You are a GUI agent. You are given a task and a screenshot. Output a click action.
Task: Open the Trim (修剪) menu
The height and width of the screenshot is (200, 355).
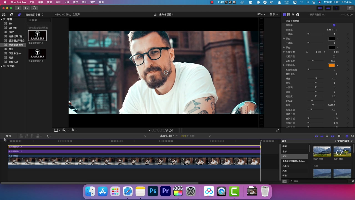click(49, 2)
